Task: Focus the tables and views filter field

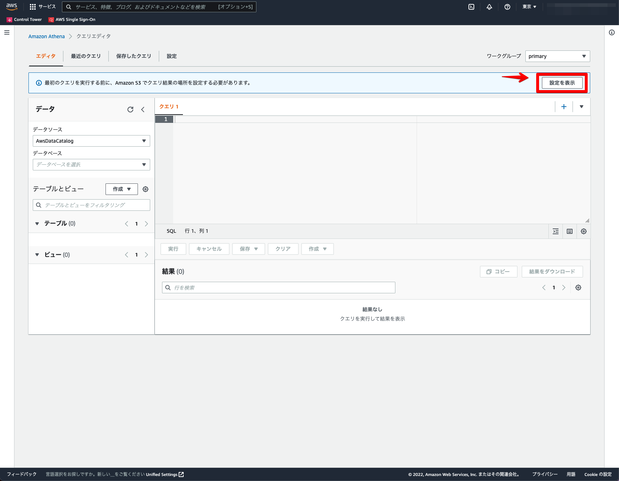Action: [91, 205]
